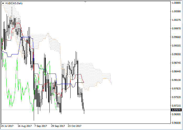Viewport: 183px width, 130px height.
Task: Click price level 0.96600 on scale
Action: (x=176, y=123)
